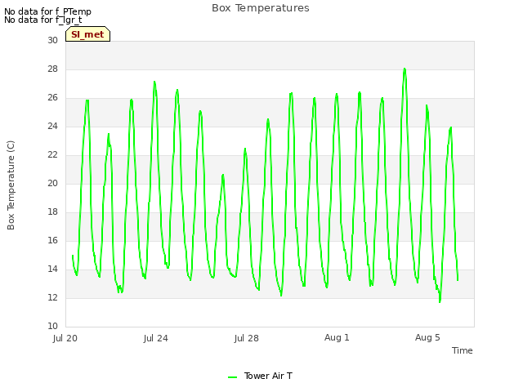Click the Box Temperature (C) axis label

point(11,185)
